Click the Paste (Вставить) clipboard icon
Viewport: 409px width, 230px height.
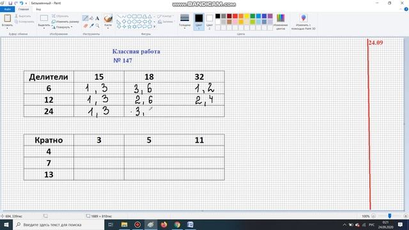[x=7, y=19]
